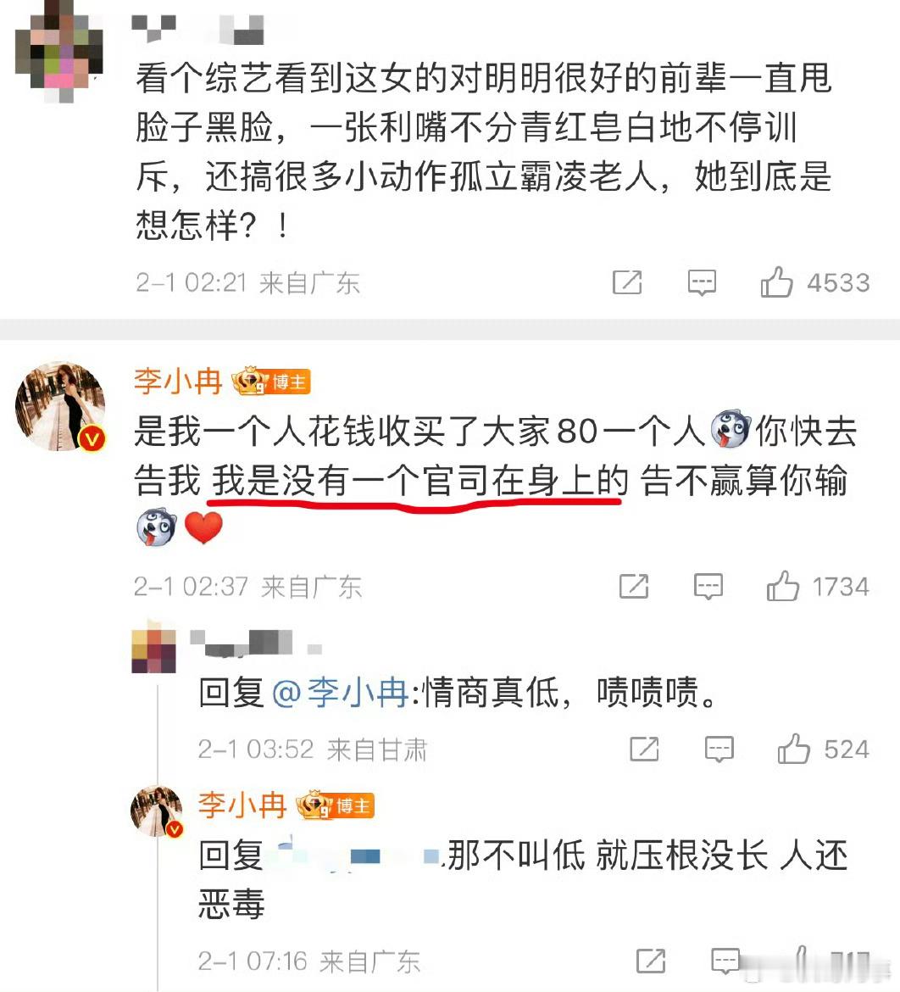Reply to the 03:52 comment from 甘肃
900x992 pixels.
719,750
